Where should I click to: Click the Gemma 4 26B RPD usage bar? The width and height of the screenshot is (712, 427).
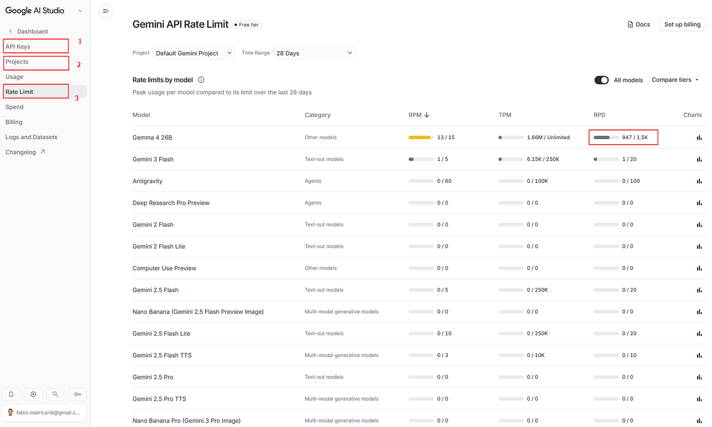pos(606,138)
